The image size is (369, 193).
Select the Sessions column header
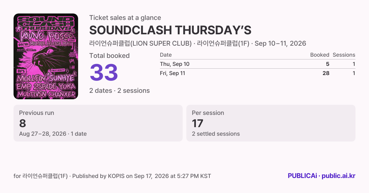pos(344,55)
